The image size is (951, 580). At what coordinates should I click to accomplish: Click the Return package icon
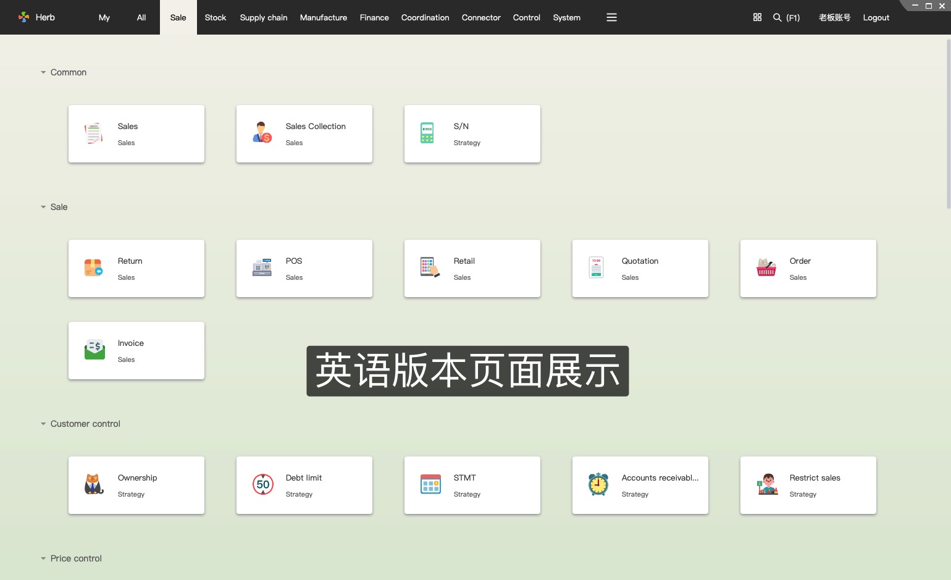click(93, 267)
